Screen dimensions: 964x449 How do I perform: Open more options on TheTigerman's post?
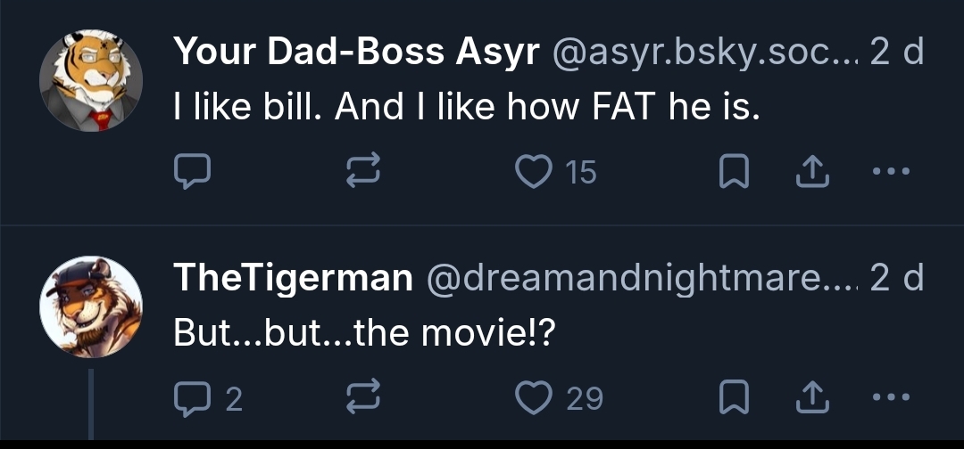click(891, 398)
